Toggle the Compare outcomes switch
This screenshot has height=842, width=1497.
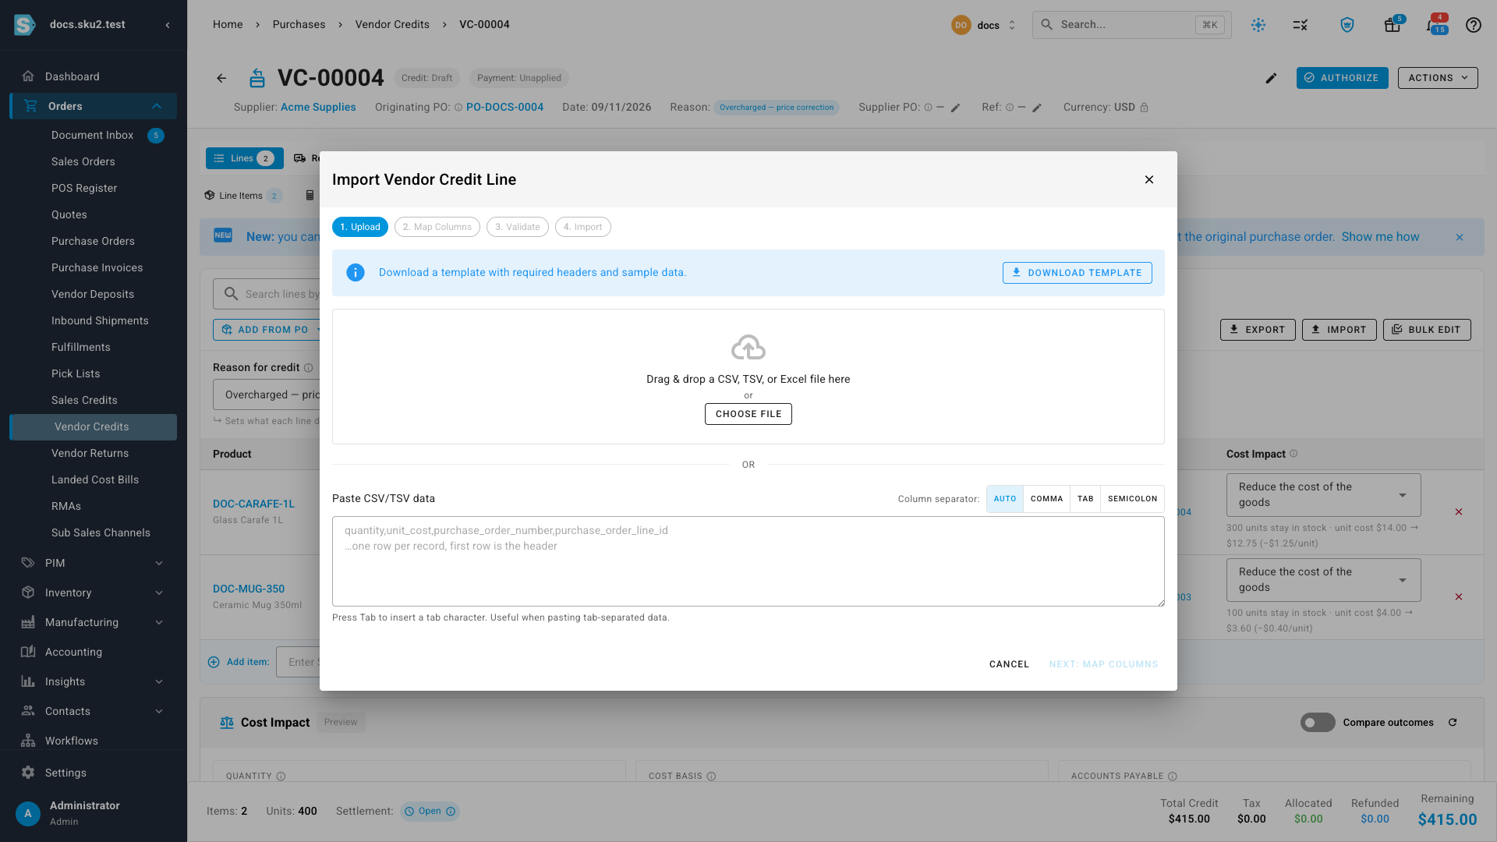(x=1318, y=723)
